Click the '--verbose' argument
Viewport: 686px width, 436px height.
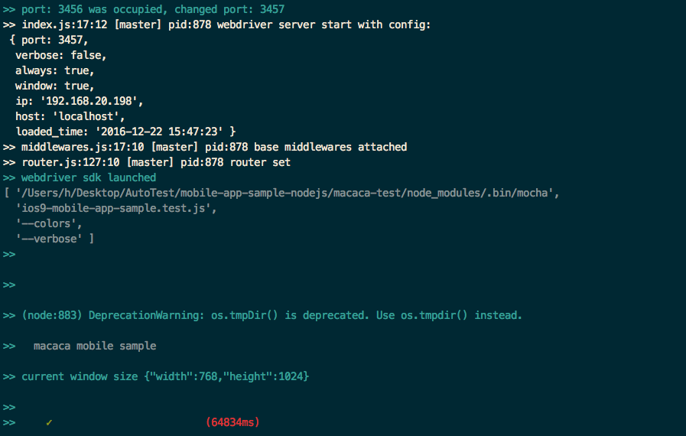click(x=49, y=239)
